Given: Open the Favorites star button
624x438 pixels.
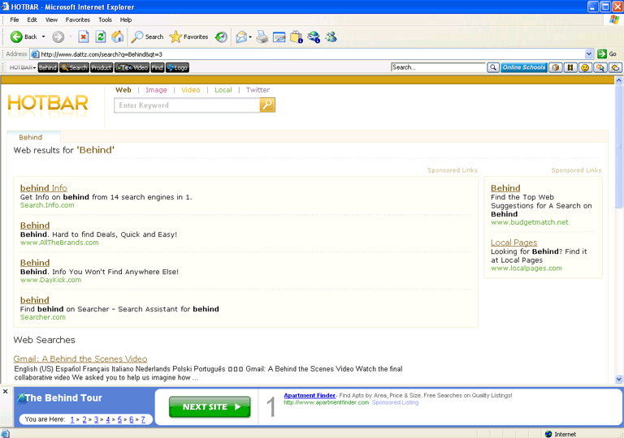Looking at the screenshot, I should 188,36.
